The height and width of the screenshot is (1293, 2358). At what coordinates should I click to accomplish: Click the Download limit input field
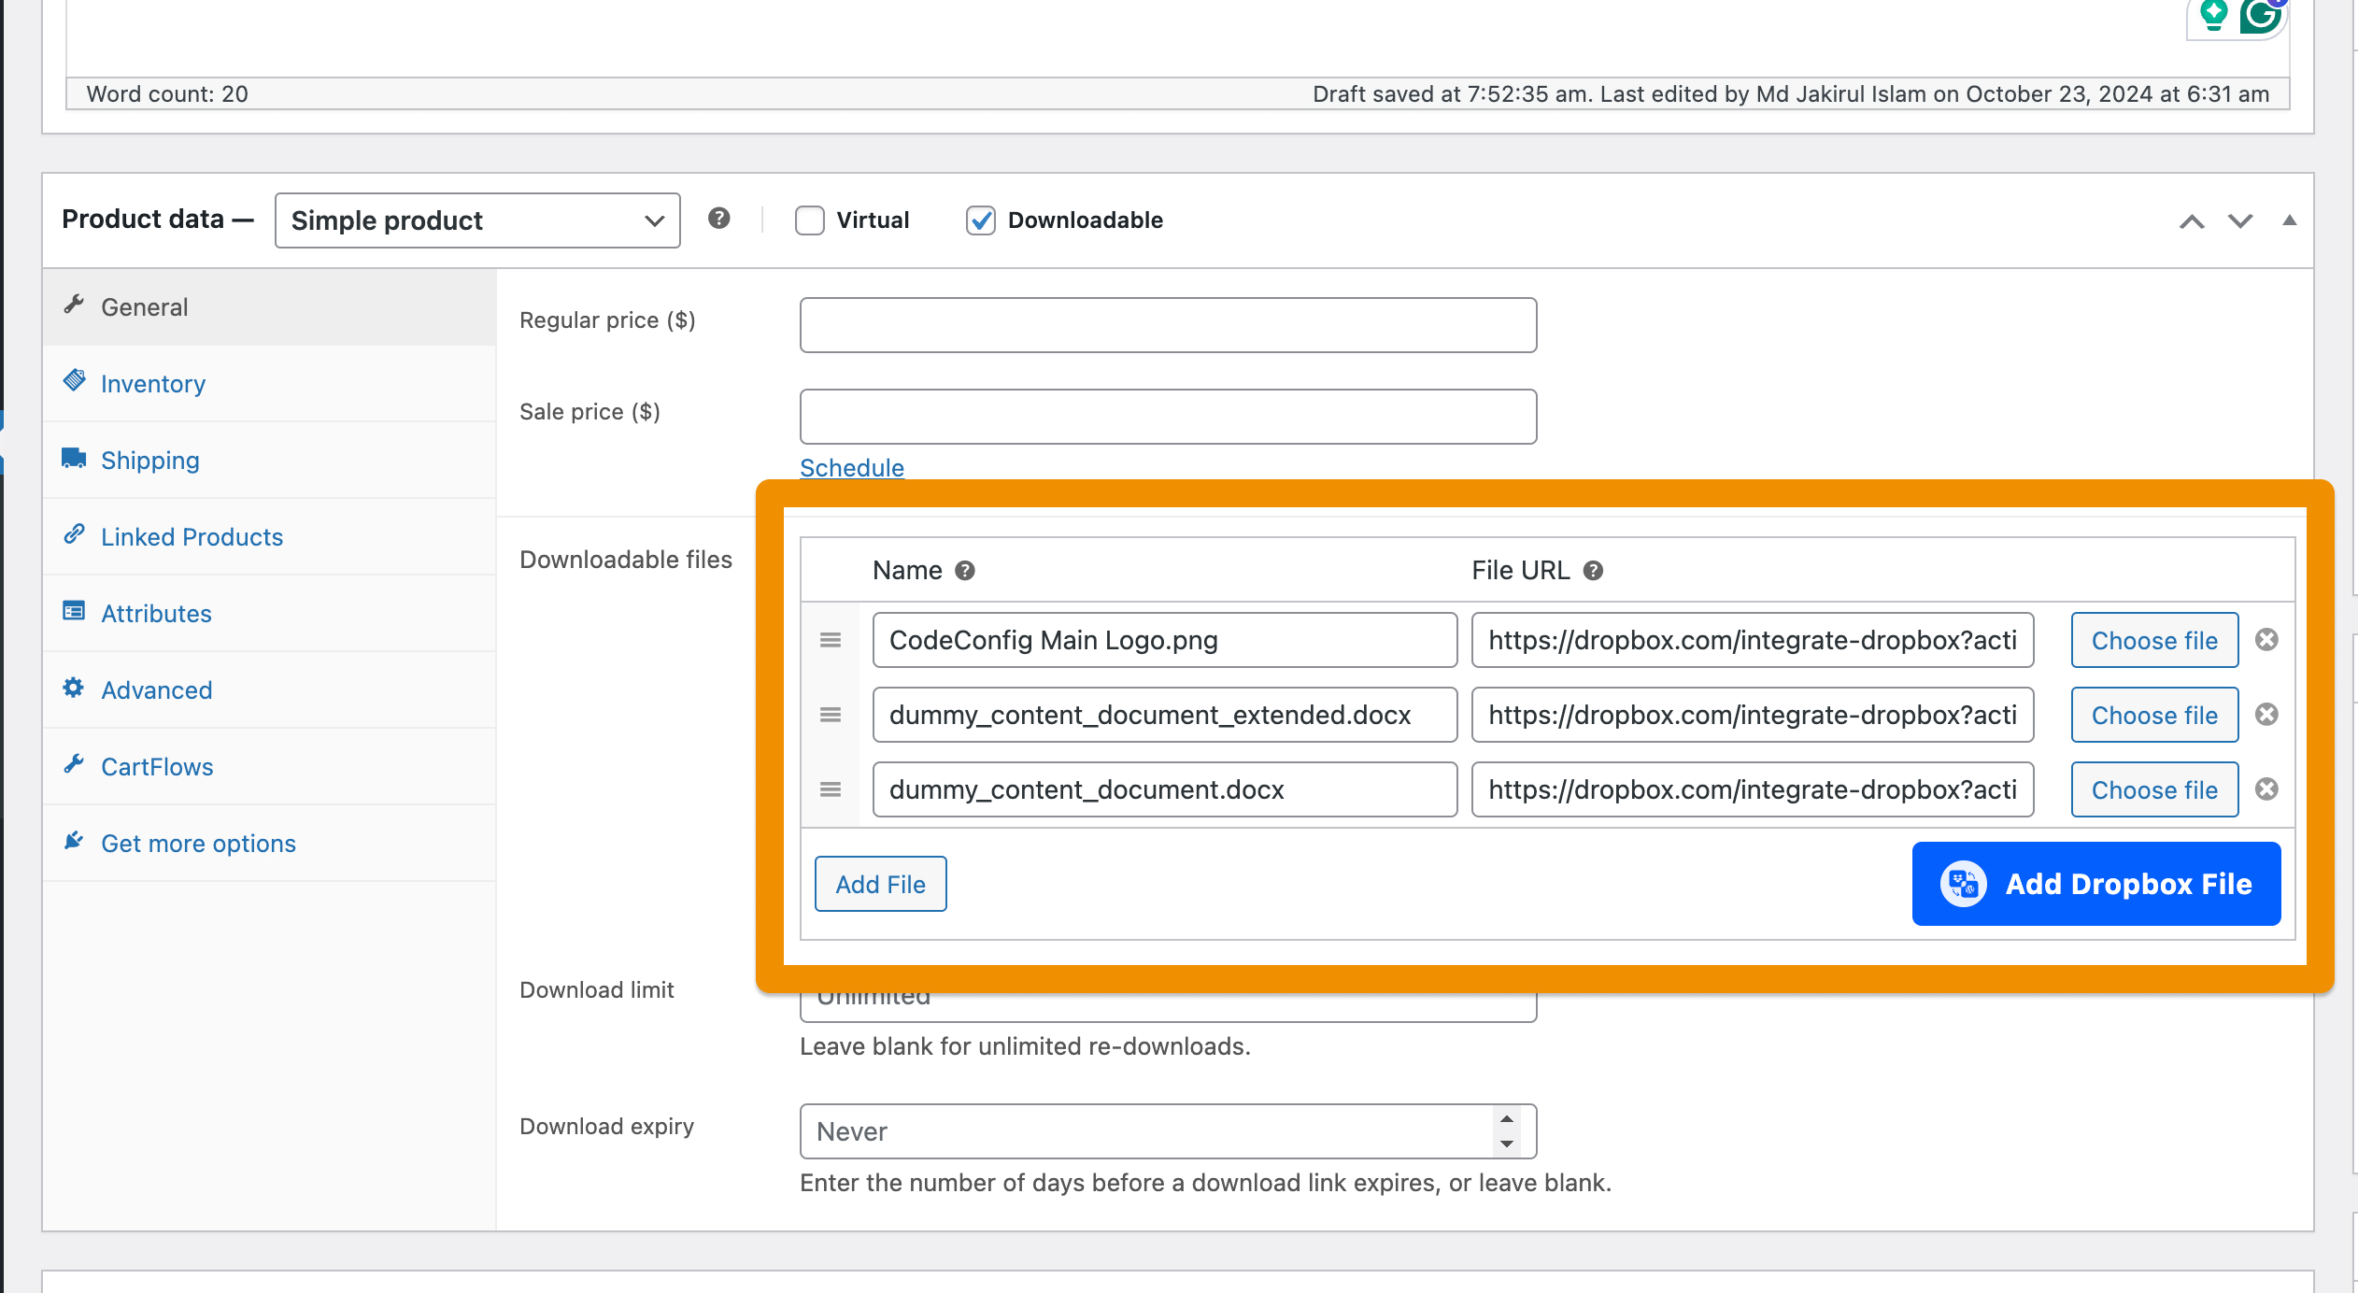pyautogui.click(x=1167, y=994)
